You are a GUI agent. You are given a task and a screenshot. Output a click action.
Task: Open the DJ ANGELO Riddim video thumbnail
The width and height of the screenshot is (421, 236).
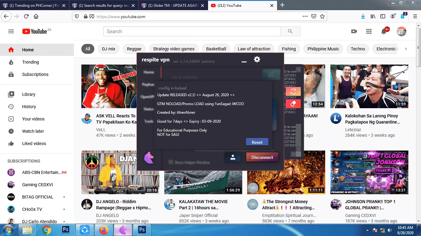[120, 172]
